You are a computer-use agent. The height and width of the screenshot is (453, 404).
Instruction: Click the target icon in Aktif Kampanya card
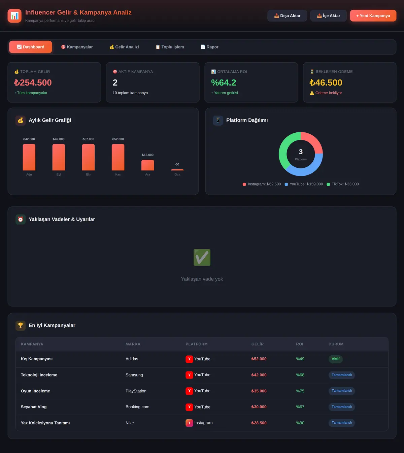point(115,72)
